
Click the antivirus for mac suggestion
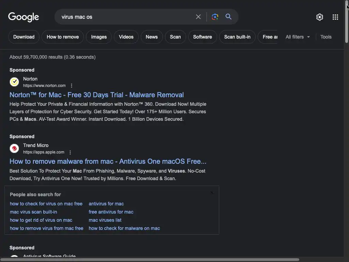tap(106, 204)
